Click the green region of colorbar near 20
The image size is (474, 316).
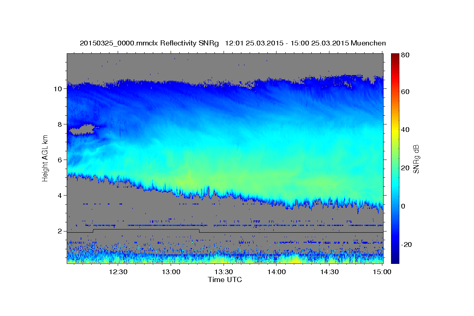[x=395, y=168]
